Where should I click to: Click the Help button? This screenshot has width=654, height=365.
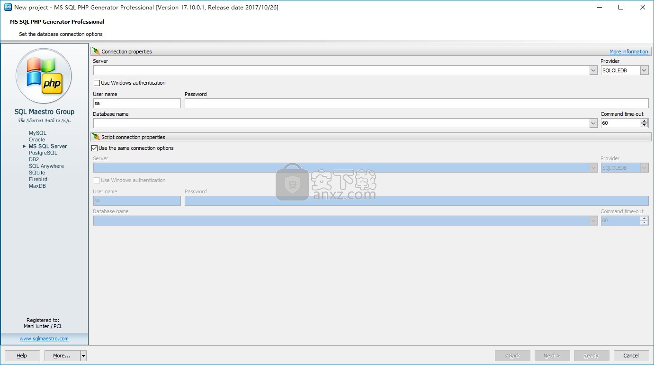22,356
